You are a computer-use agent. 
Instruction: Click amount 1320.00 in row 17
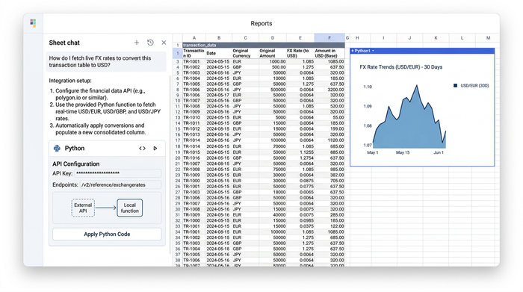329,140
